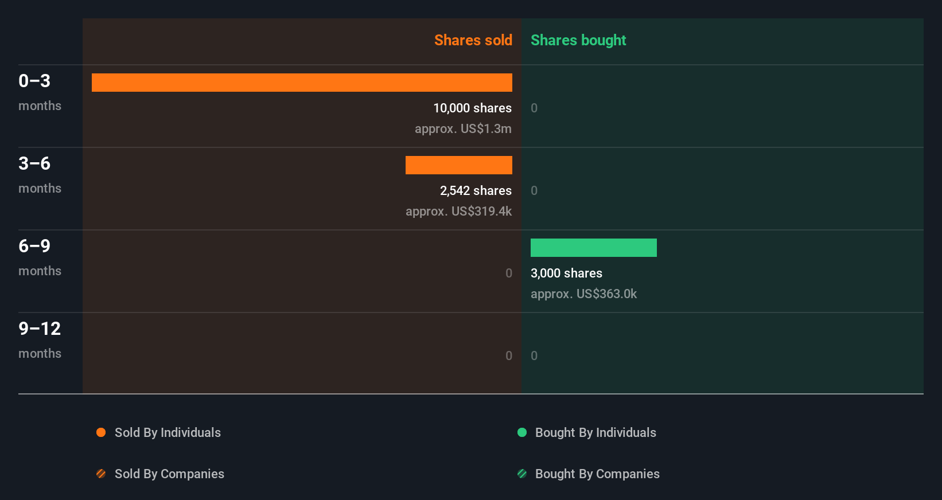Click the green Bought By Individuals legend dot
942x500 pixels.
pos(522,432)
